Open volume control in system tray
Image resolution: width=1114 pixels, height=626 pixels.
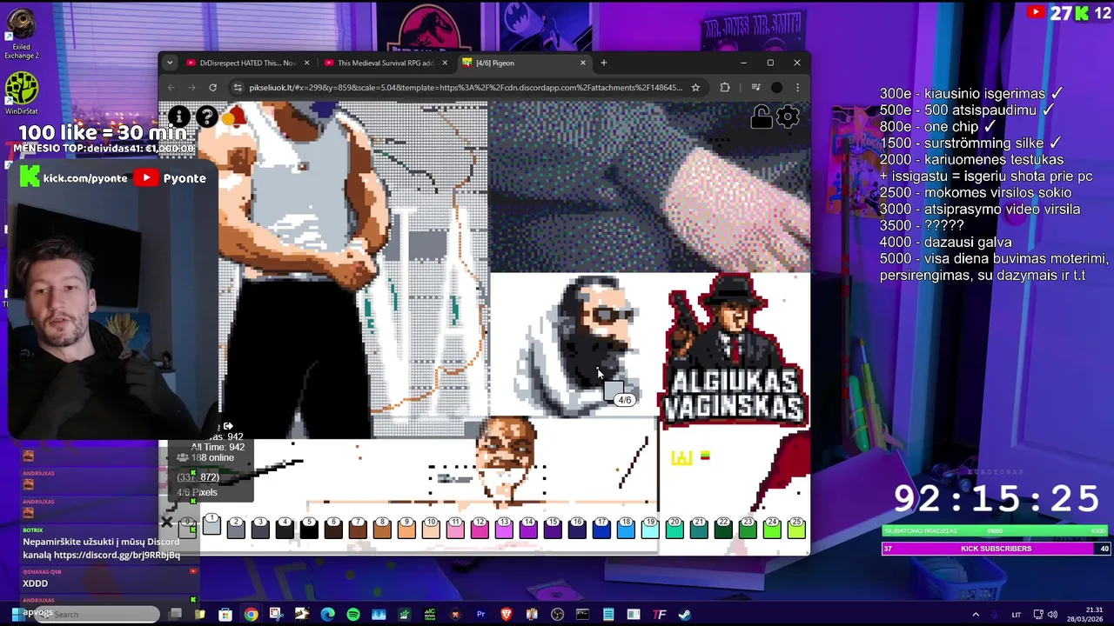coord(1052,615)
